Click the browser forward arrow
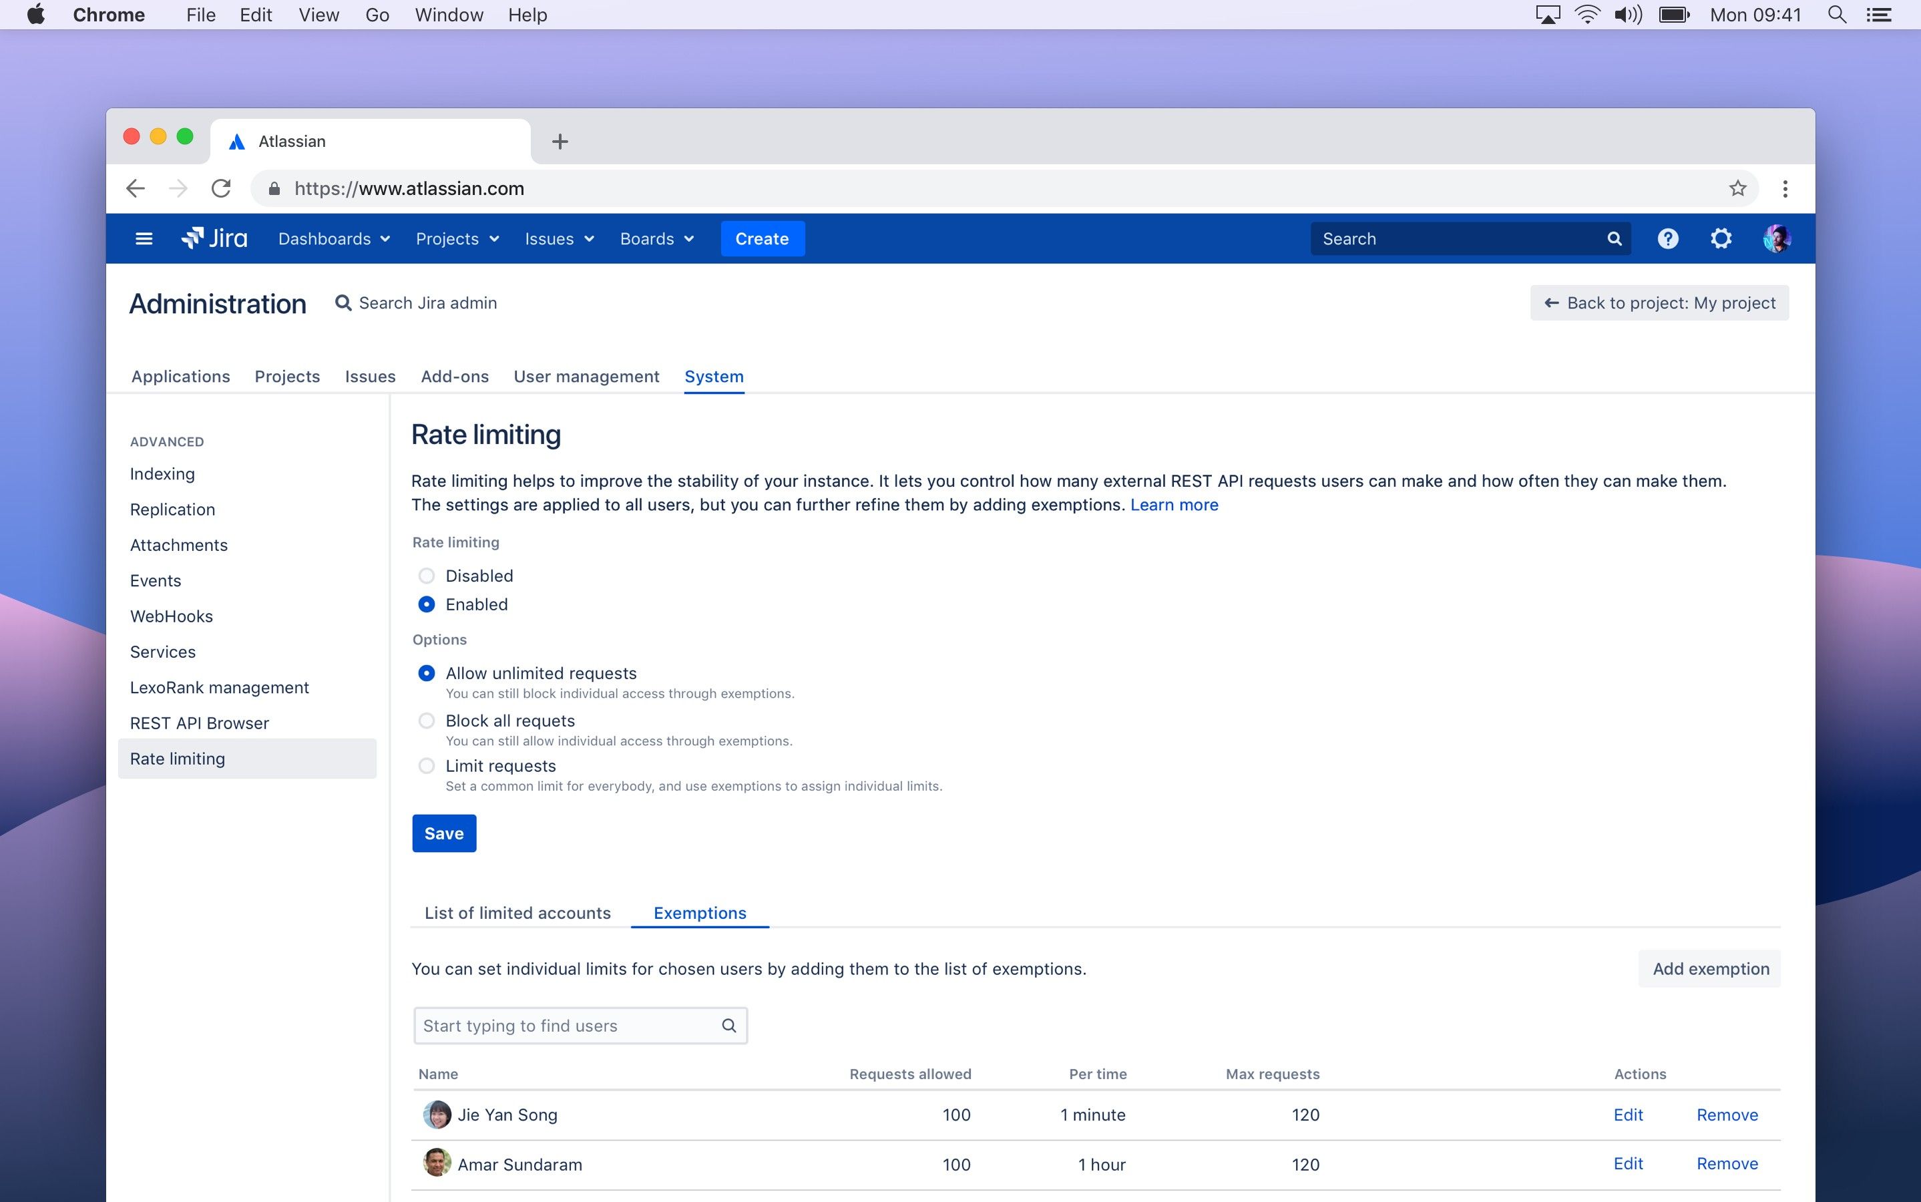The width and height of the screenshot is (1921, 1202). point(178,188)
